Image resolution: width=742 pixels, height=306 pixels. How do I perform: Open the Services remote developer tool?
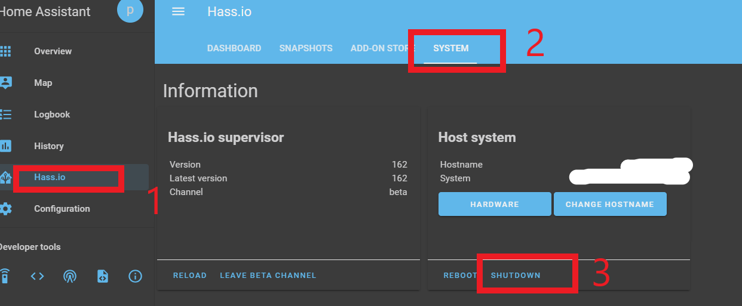[x=4, y=276]
